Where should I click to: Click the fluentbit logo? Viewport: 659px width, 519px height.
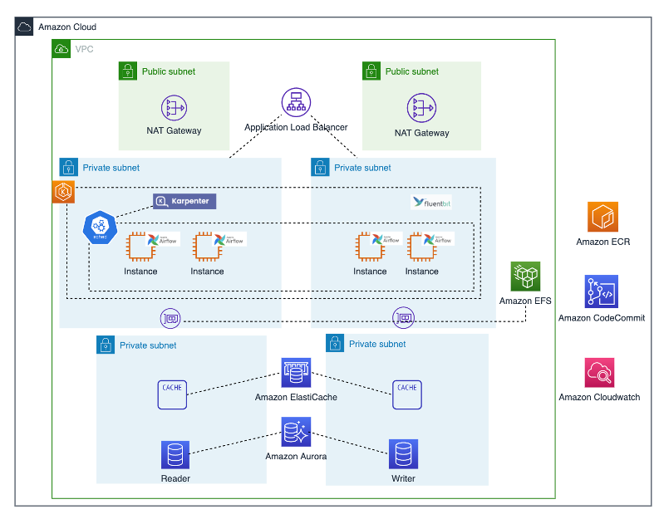coord(431,203)
